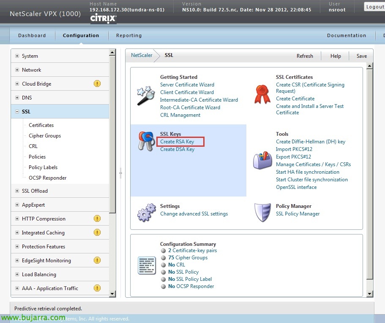Click Create Diffie-Hellman (DH) key
Viewport: 385px width, 323px height.
311,142
